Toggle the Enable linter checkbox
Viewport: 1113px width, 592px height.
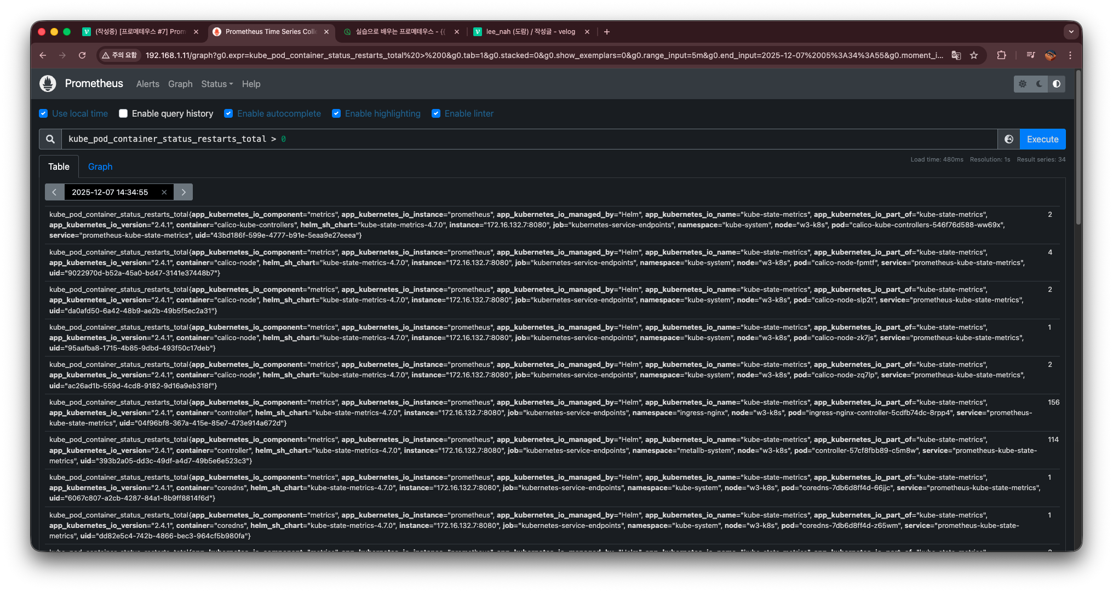[436, 113]
